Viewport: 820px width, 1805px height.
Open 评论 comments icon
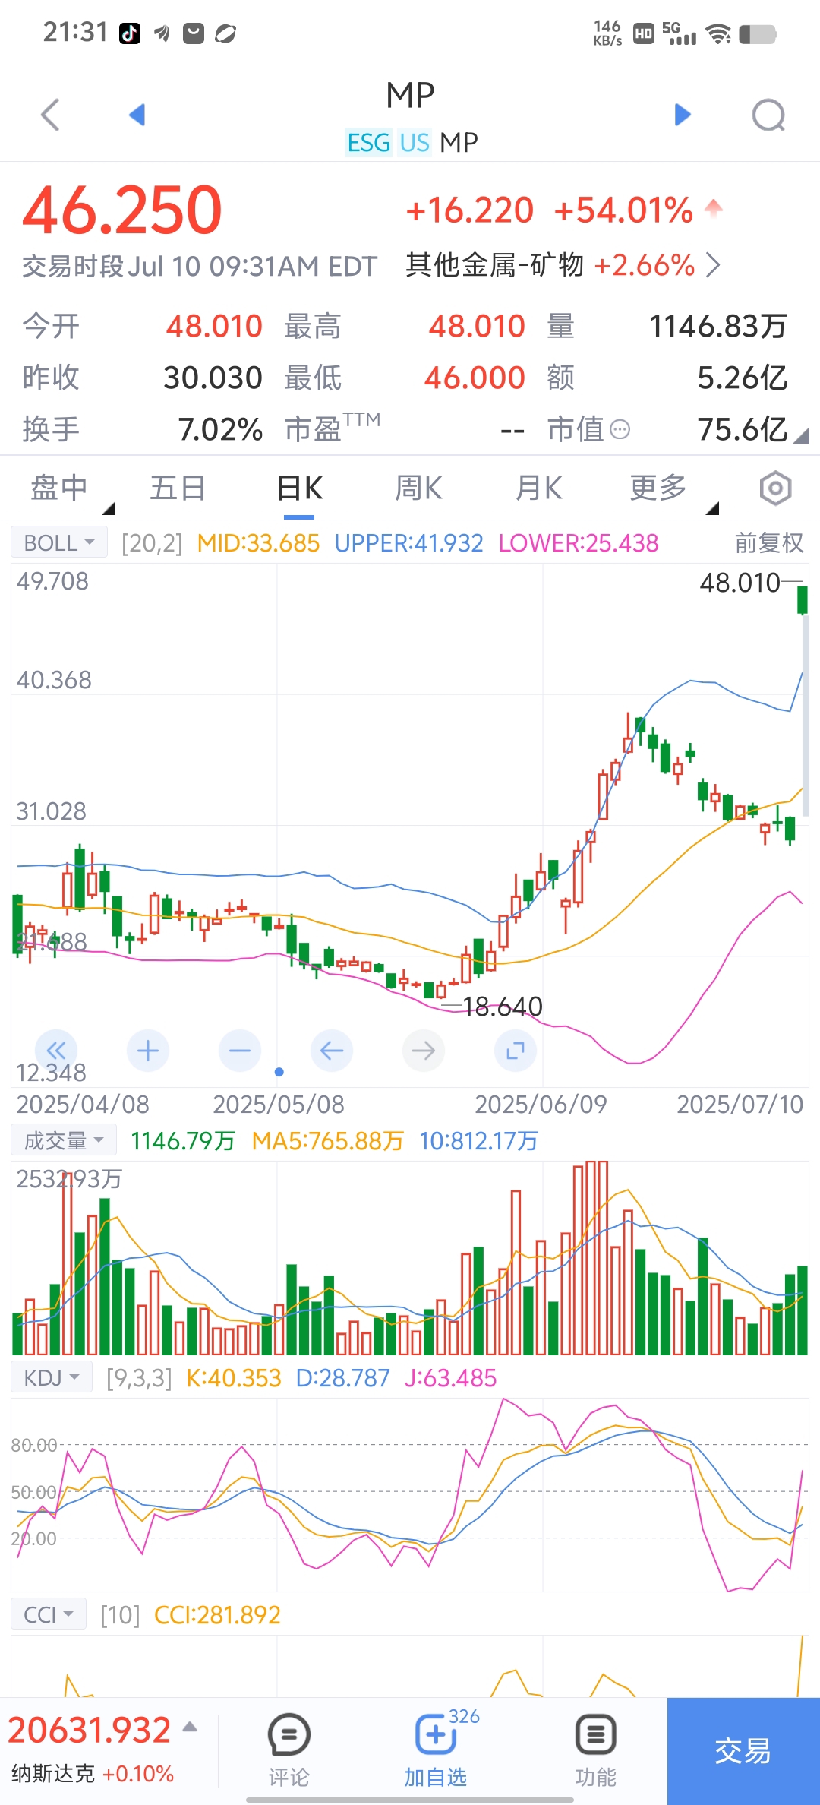pyautogui.click(x=289, y=1734)
